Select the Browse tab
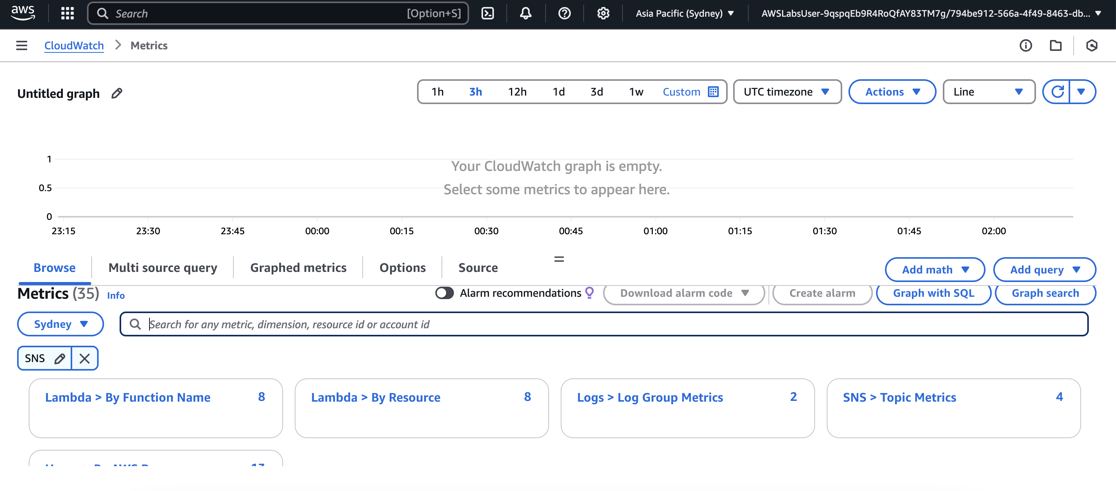This screenshot has width=1116, height=491. click(x=55, y=268)
